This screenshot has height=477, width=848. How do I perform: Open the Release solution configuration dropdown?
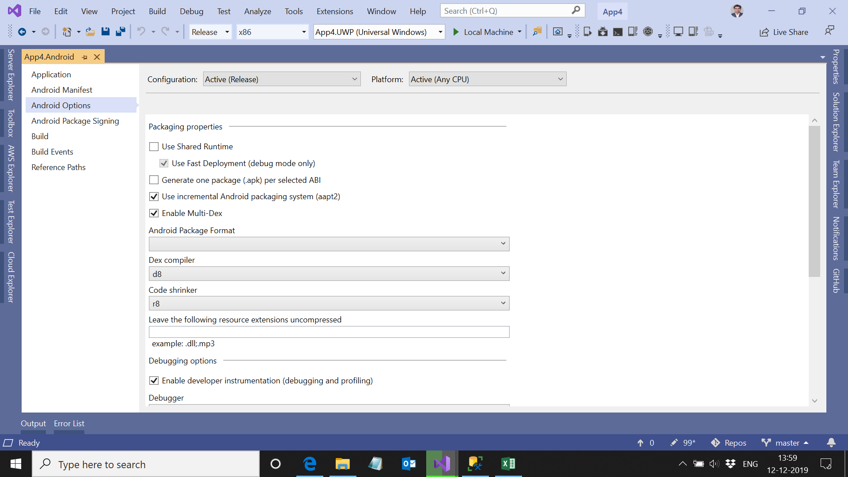[x=210, y=32]
